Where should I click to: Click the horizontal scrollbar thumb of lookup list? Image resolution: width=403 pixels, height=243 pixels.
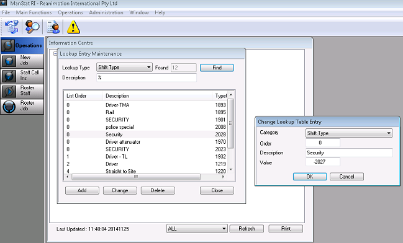136,177
